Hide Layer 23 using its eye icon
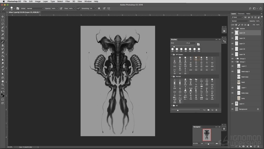Image resolution: width=264 pixels, height=149 pixels. (x=232, y=33)
